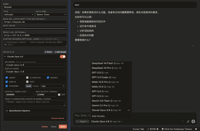Click the Remove Model link

[x=58, y=118]
